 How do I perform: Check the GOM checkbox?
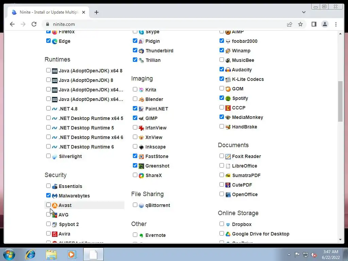[x=222, y=88]
